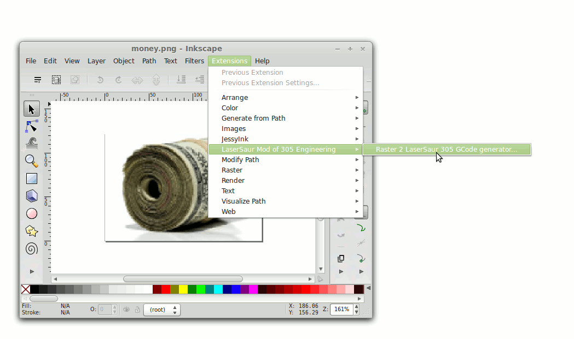Expand more commands in right commands bar
Image resolution: width=574 pixels, height=339 pixels.
click(x=341, y=271)
